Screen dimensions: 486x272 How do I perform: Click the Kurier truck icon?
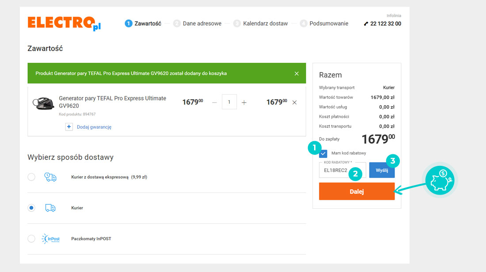point(50,208)
